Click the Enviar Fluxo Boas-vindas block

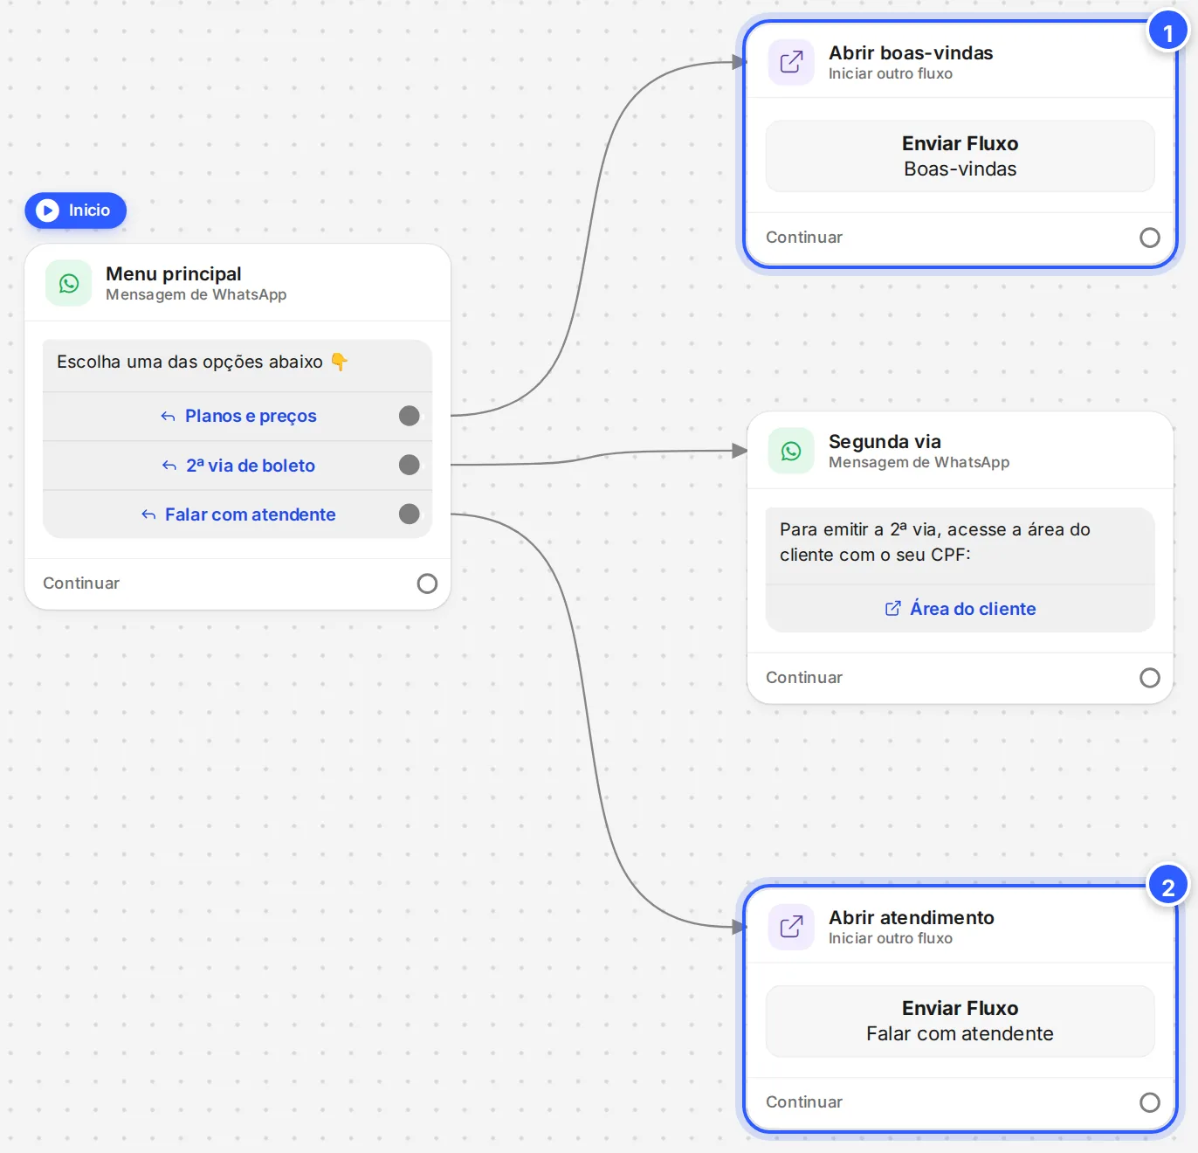pyautogui.click(x=960, y=156)
